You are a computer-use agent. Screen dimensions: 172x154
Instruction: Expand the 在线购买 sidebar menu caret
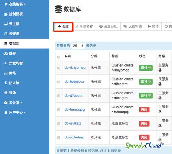click(25, 4)
